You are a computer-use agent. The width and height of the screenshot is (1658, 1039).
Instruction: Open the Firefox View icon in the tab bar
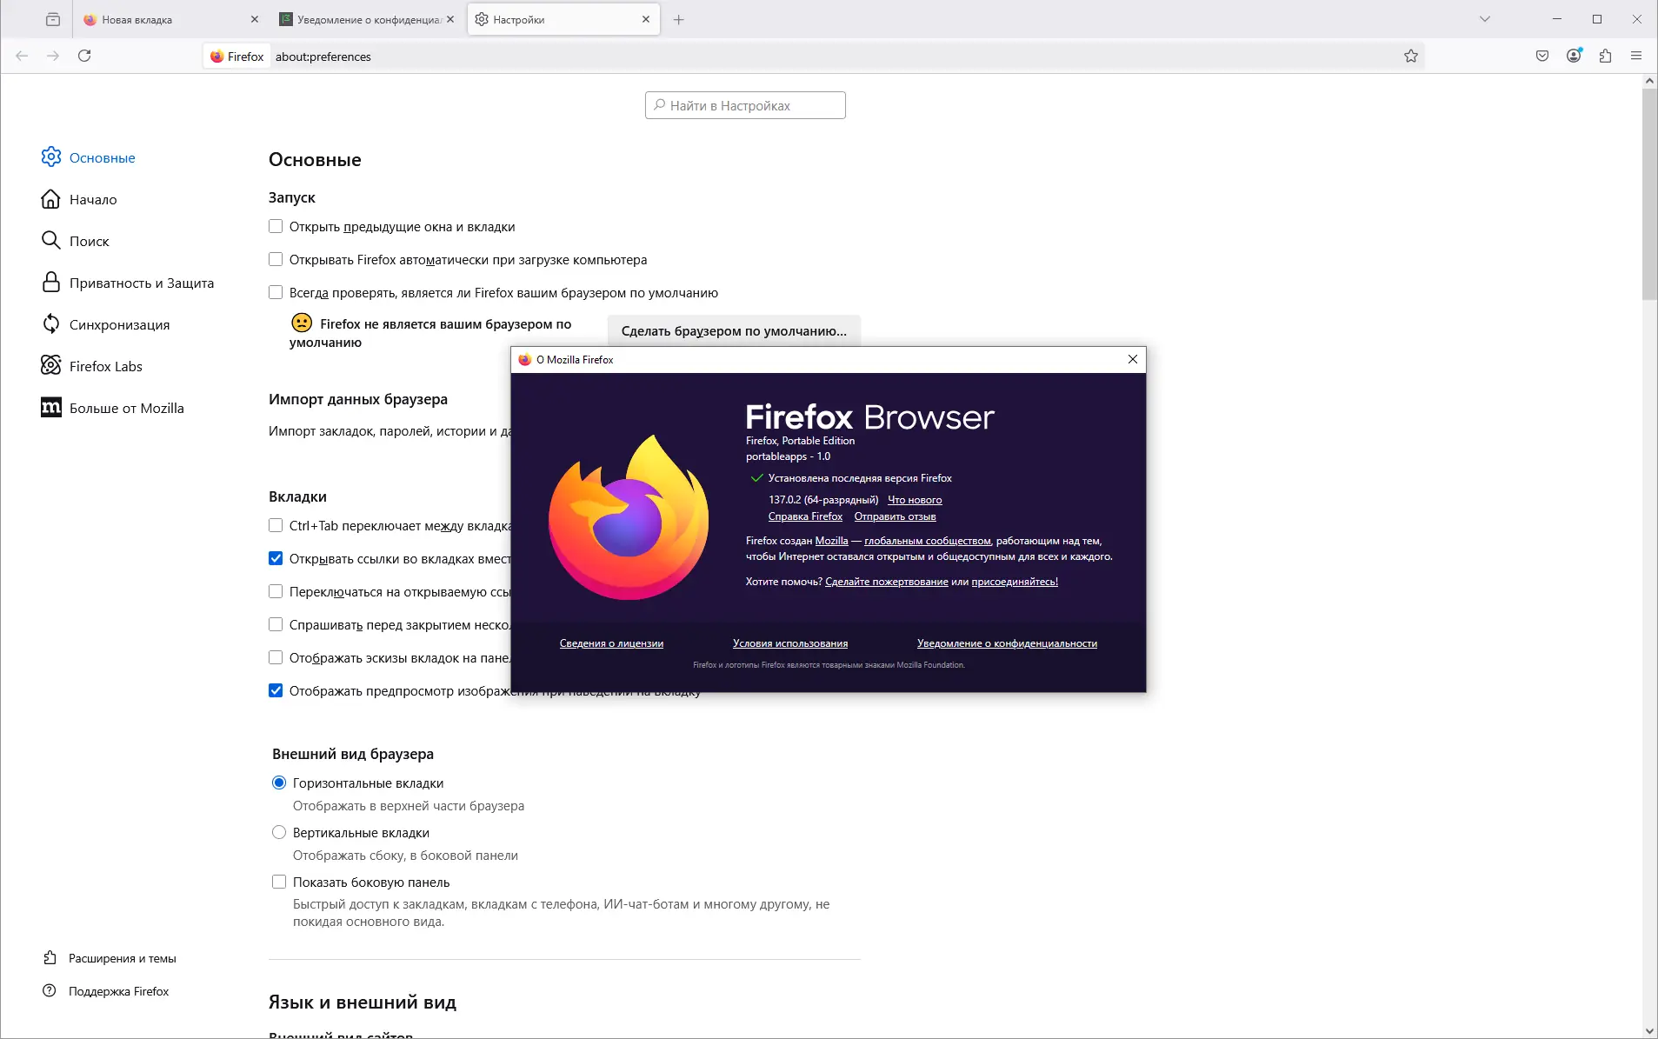(53, 19)
